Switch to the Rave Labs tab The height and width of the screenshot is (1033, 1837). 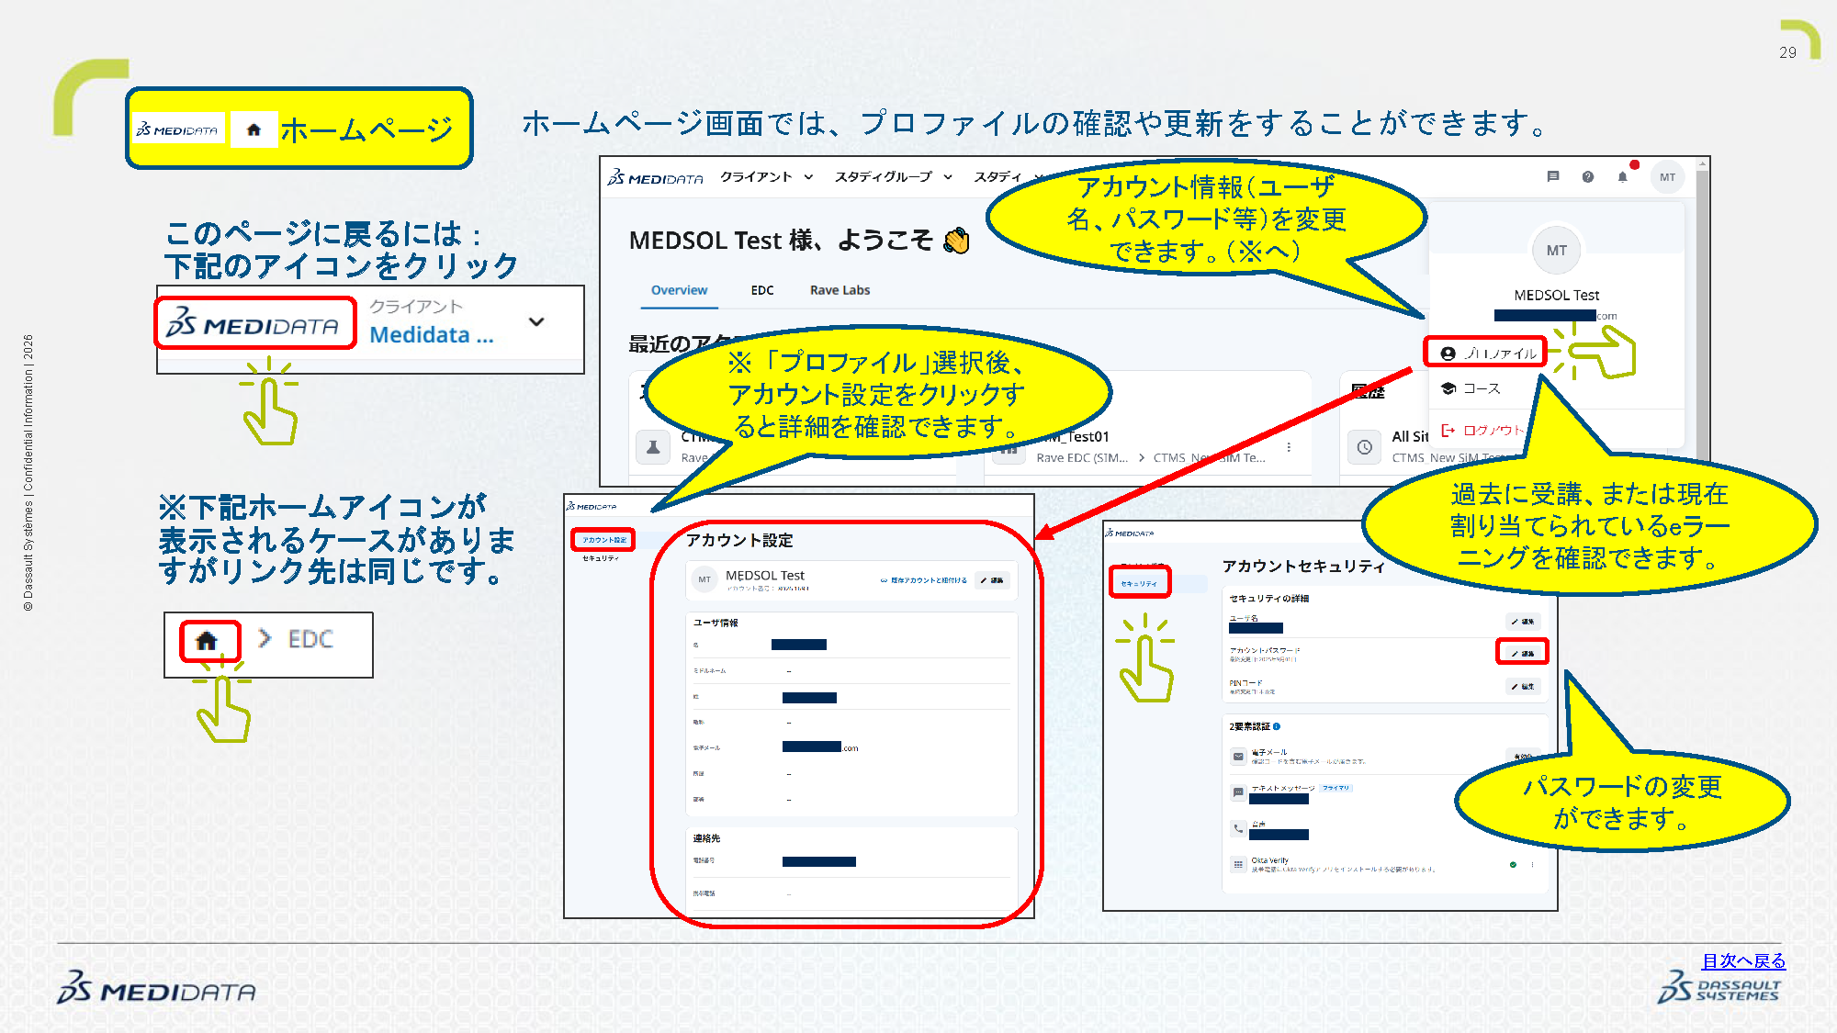pyautogui.click(x=840, y=290)
